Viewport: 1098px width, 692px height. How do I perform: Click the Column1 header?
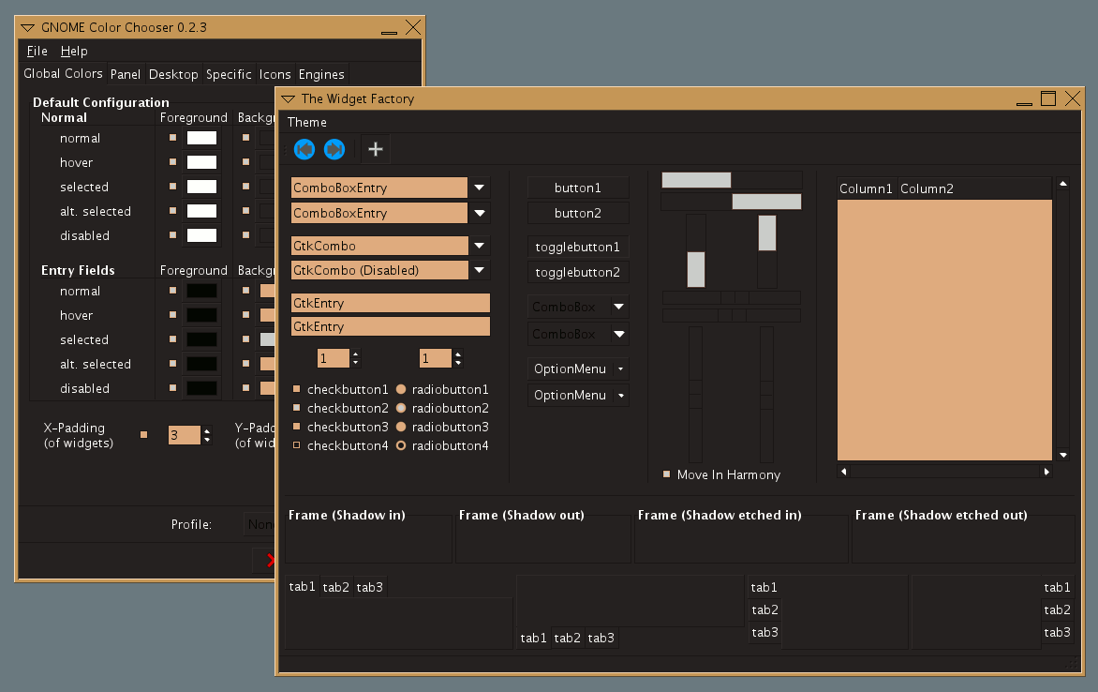pyautogui.click(x=867, y=188)
